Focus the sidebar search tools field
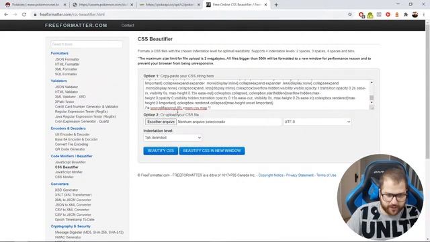The image size is (430, 242). click(x=87, y=44)
